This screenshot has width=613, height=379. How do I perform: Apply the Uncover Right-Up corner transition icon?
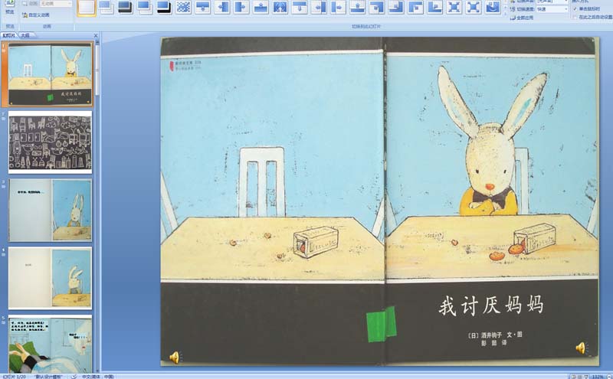point(434,7)
